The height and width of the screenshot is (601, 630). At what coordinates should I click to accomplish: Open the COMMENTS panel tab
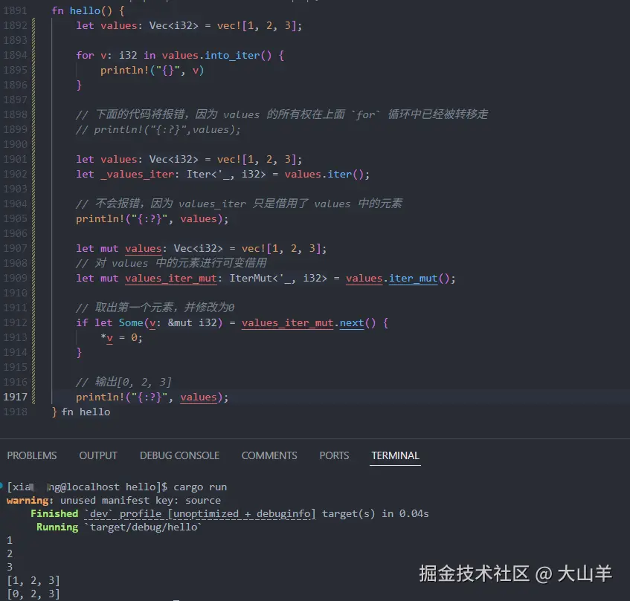tap(269, 455)
